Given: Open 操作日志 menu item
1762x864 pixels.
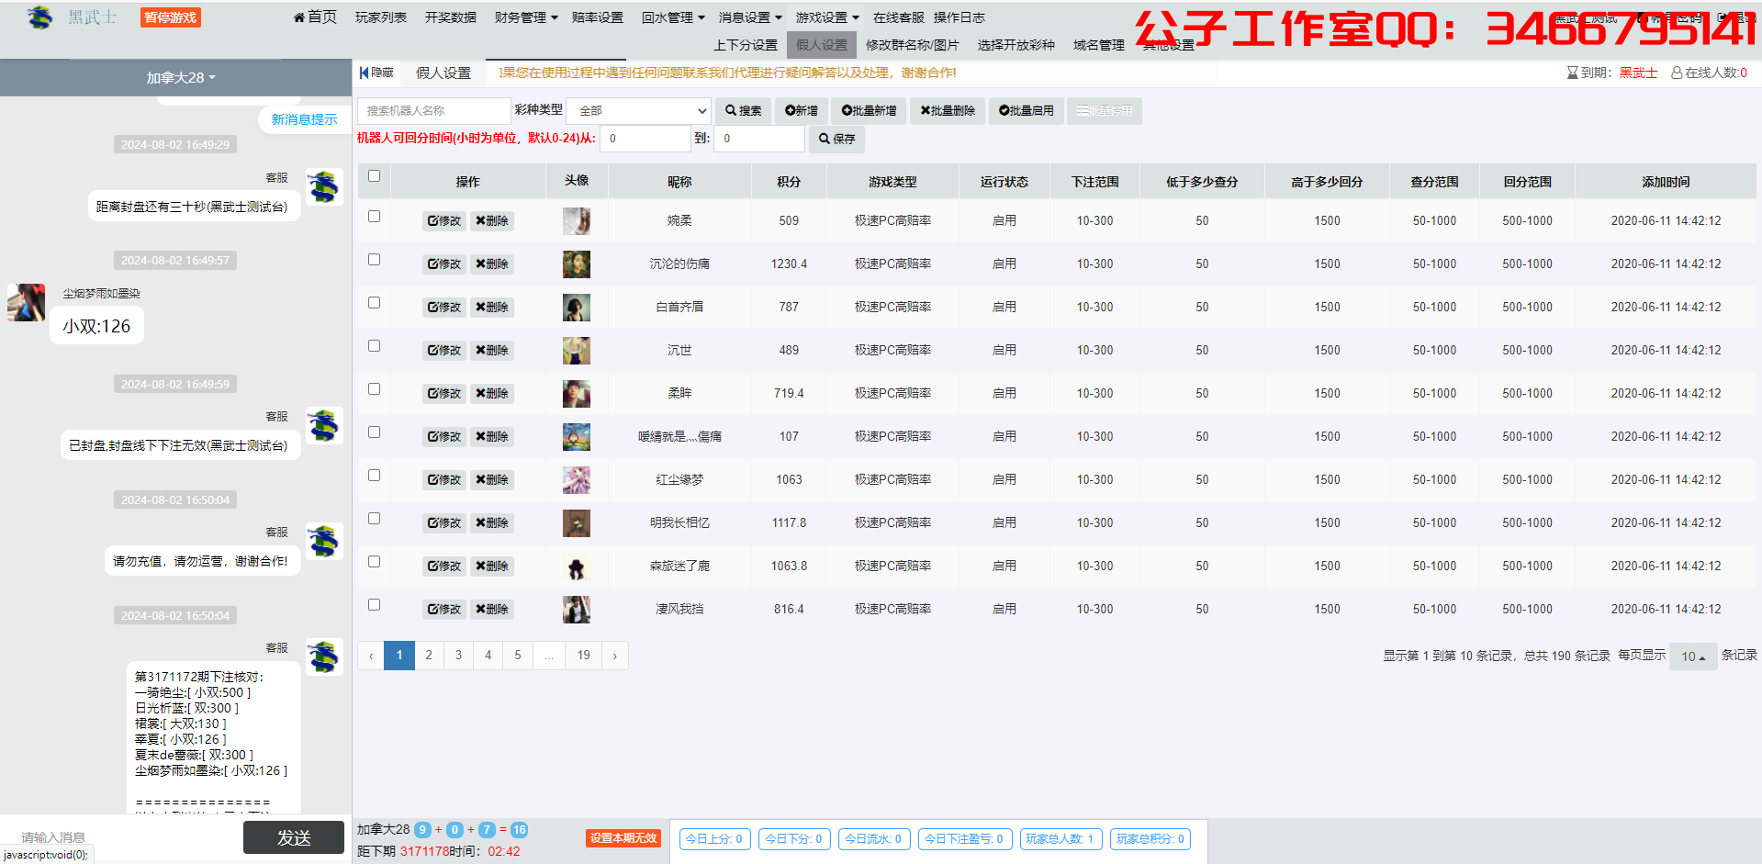Looking at the screenshot, I should tap(960, 17).
